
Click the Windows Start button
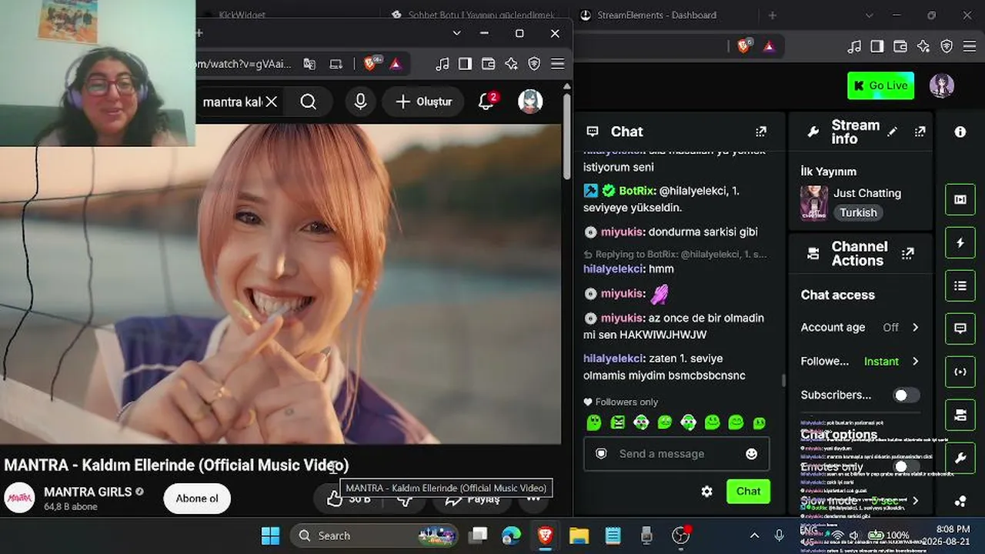(270, 536)
